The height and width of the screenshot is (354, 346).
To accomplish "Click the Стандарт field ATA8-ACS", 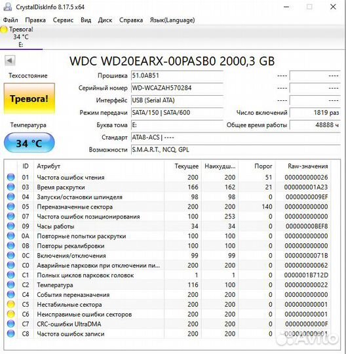I will pos(236,137).
